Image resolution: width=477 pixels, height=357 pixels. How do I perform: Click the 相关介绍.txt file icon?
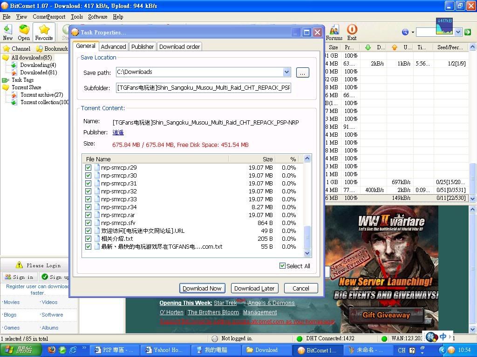(97, 238)
